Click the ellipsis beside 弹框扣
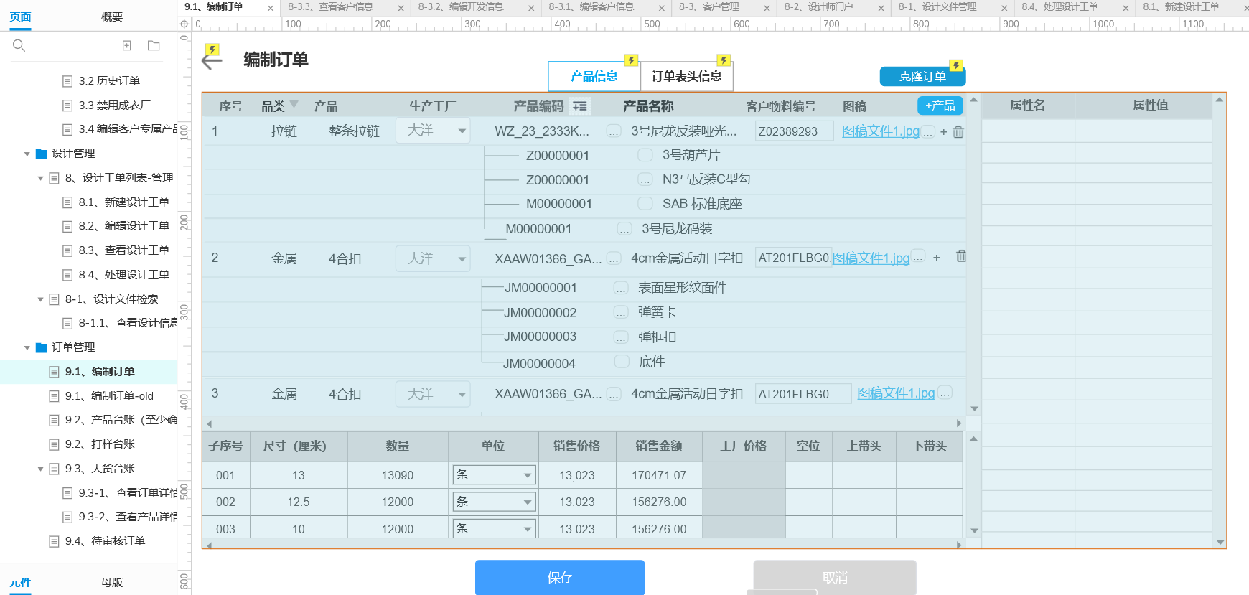The height and width of the screenshot is (595, 1249). pos(621,337)
